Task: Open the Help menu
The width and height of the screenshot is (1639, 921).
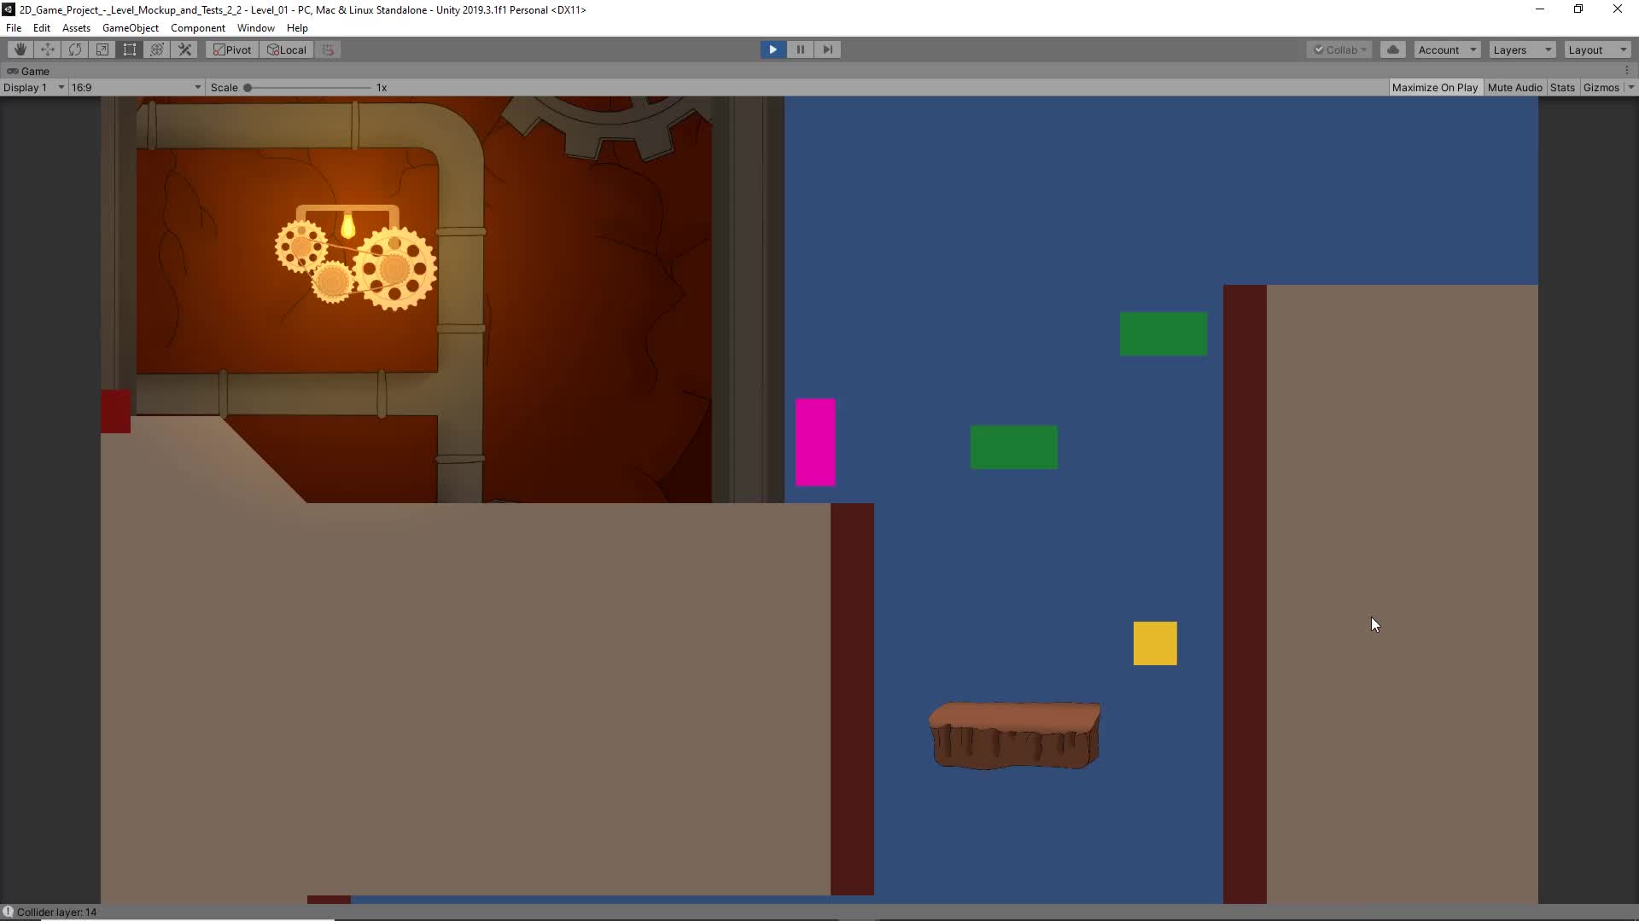Action: pyautogui.click(x=297, y=27)
